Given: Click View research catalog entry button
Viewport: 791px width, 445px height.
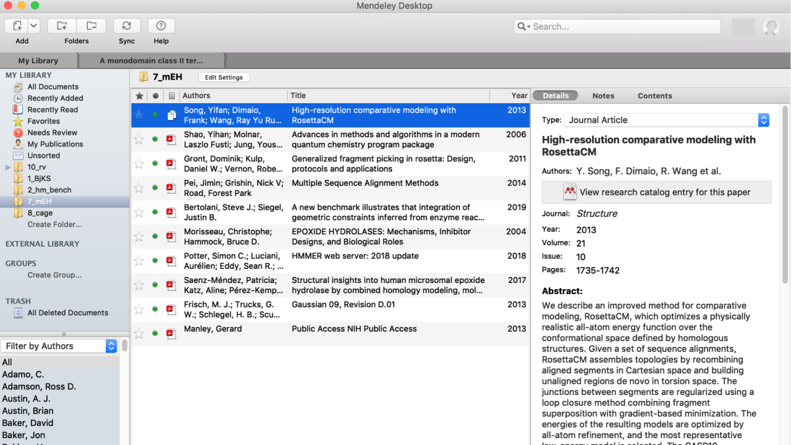Looking at the screenshot, I should pyautogui.click(x=656, y=192).
